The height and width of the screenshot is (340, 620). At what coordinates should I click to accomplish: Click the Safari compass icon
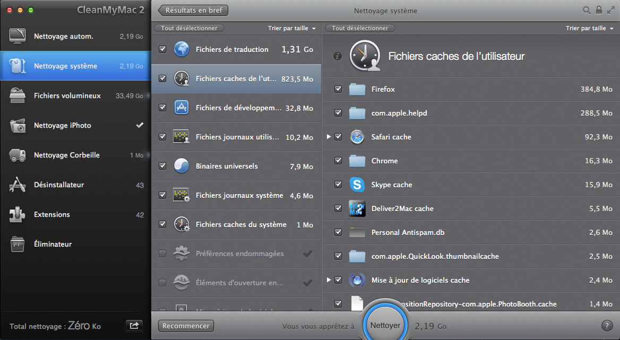pos(357,137)
